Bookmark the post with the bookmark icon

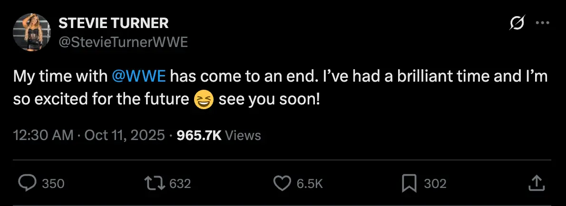point(410,183)
